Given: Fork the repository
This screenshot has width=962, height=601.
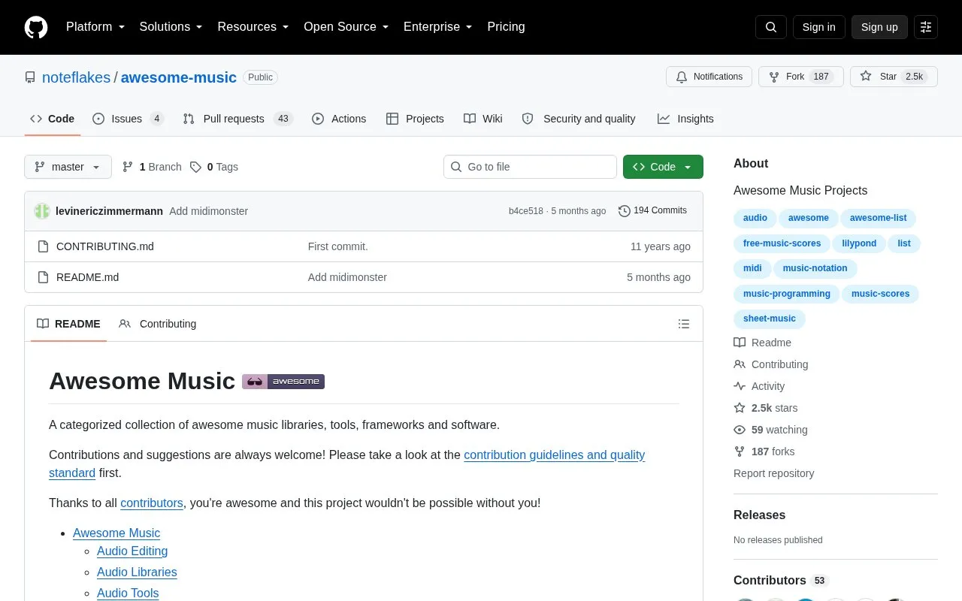Looking at the screenshot, I should (x=801, y=77).
